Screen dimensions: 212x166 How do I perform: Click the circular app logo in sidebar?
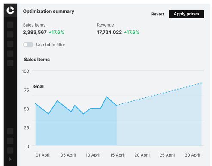point(10,11)
